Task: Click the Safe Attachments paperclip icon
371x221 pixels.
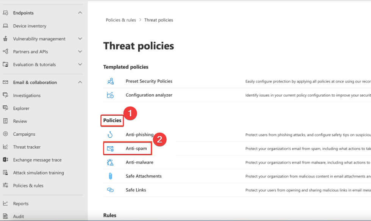Action: (x=110, y=176)
